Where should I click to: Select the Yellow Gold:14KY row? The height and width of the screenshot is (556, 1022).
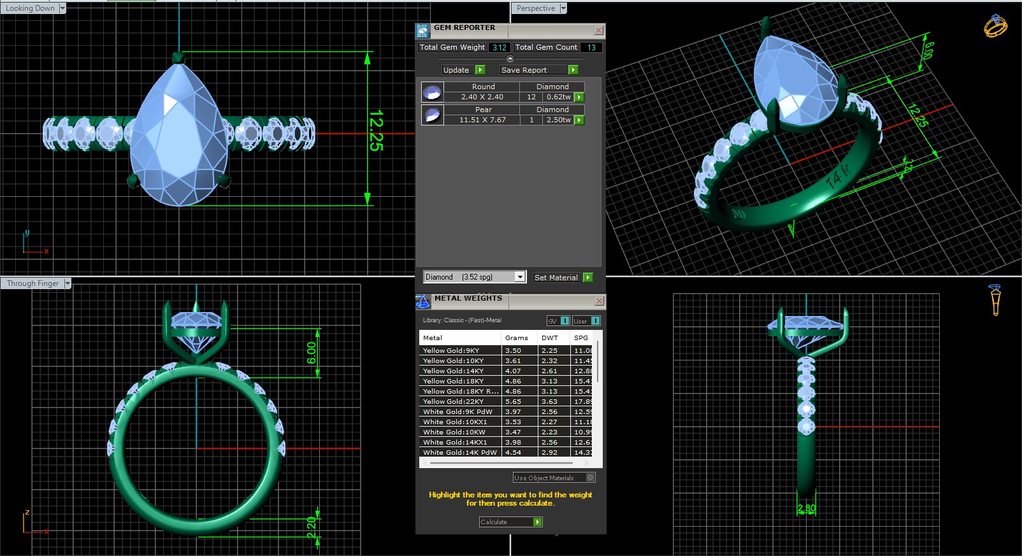pyautogui.click(x=459, y=371)
